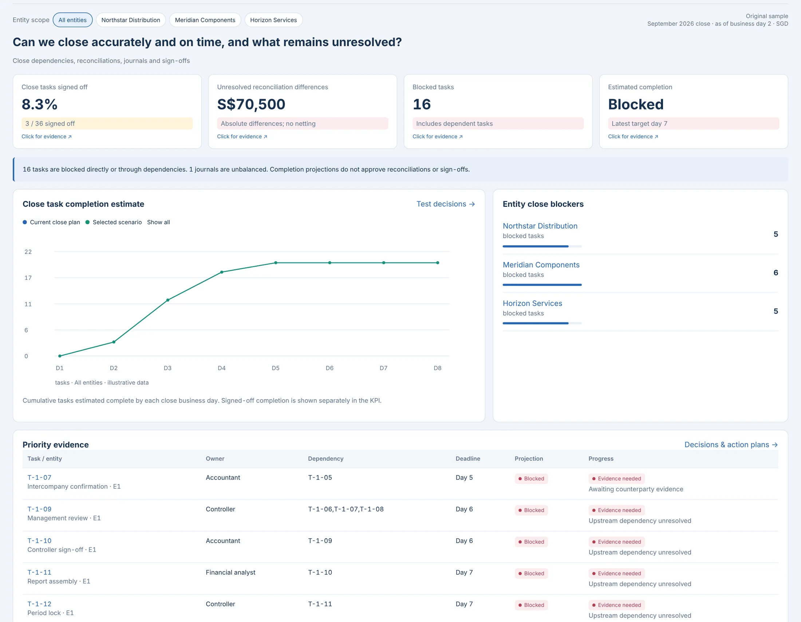Screen dimensions: 801x622
Task: Open Horizon Services in Entity close blockers
Action: click(532, 303)
